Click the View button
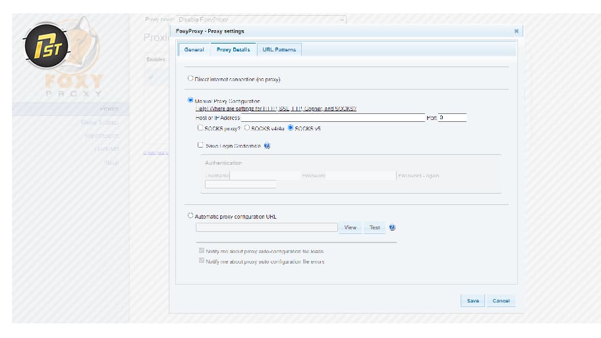Image resolution: width=601 pixels, height=338 pixels. (x=351, y=227)
